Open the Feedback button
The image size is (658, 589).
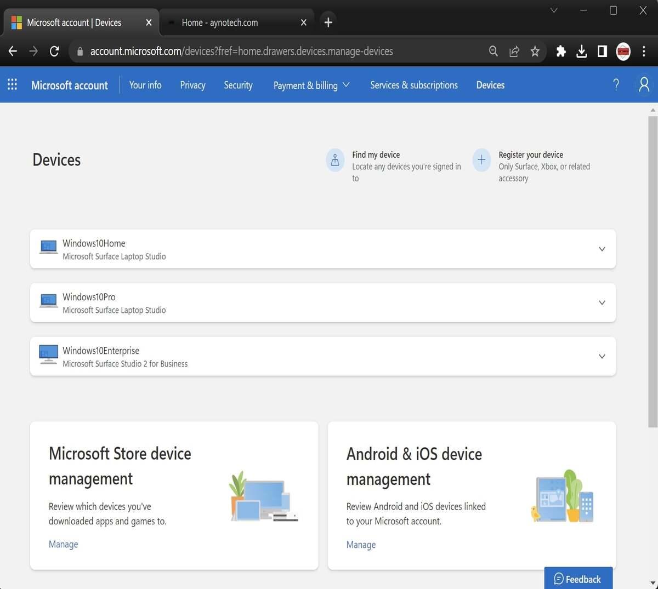(x=578, y=578)
